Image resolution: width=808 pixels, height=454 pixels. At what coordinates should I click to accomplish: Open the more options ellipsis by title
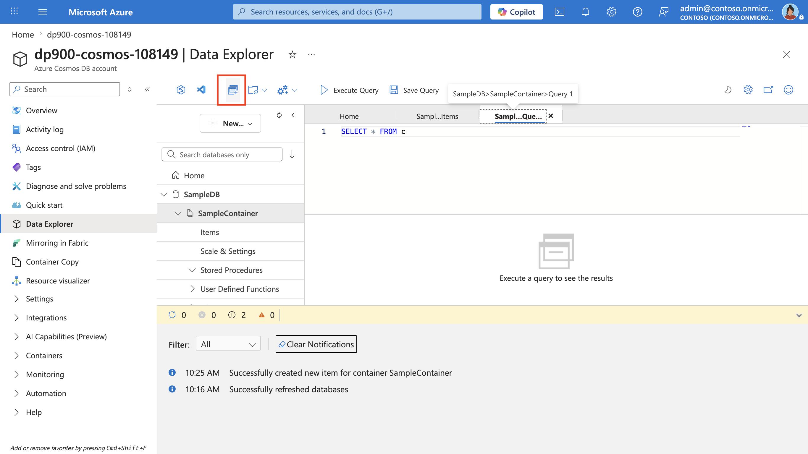311,55
